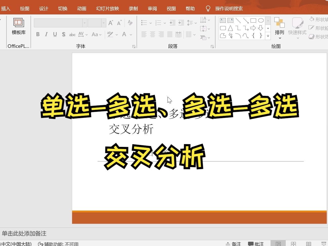The width and height of the screenshot is (328, 246).
Task: Toggle bold formatting
Action: (38, 34)
